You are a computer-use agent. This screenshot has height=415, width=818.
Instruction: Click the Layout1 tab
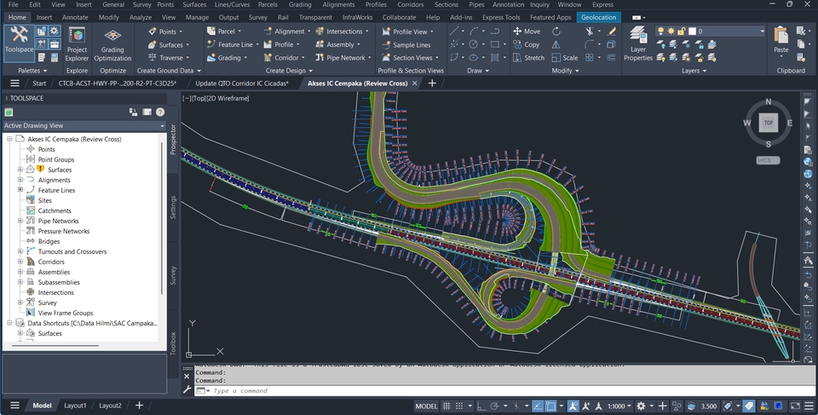pos(75,406)
